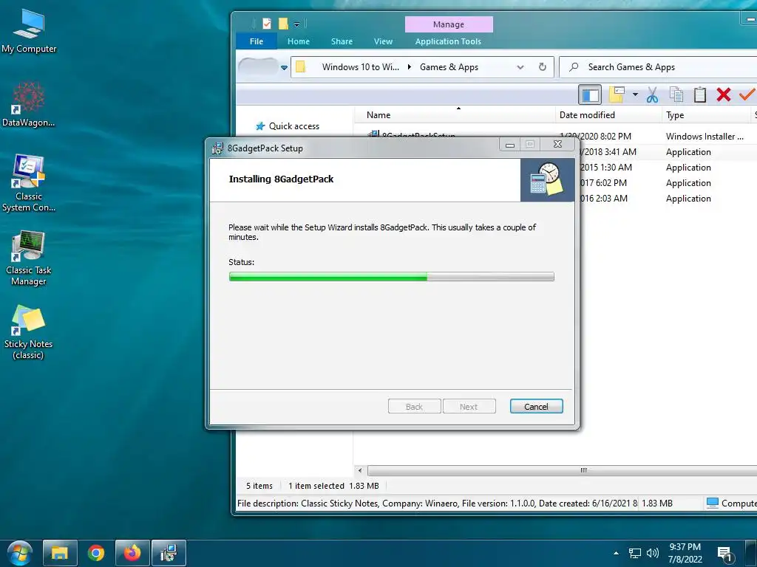Screen dimensions: 757x567
Task: Click the folder options toolbar icon
Action: point(617,94)
